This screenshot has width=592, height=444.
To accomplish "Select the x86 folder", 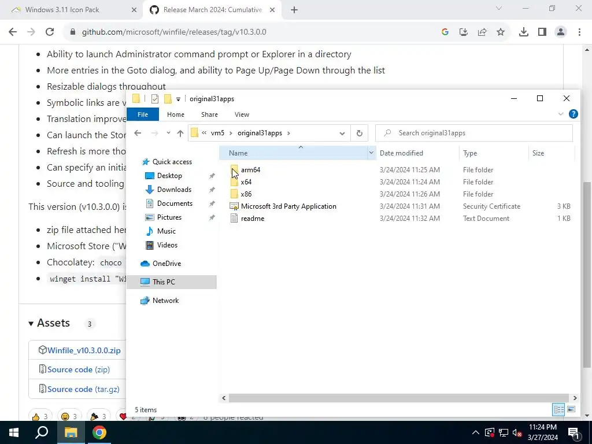I will [x=246, y=194].
